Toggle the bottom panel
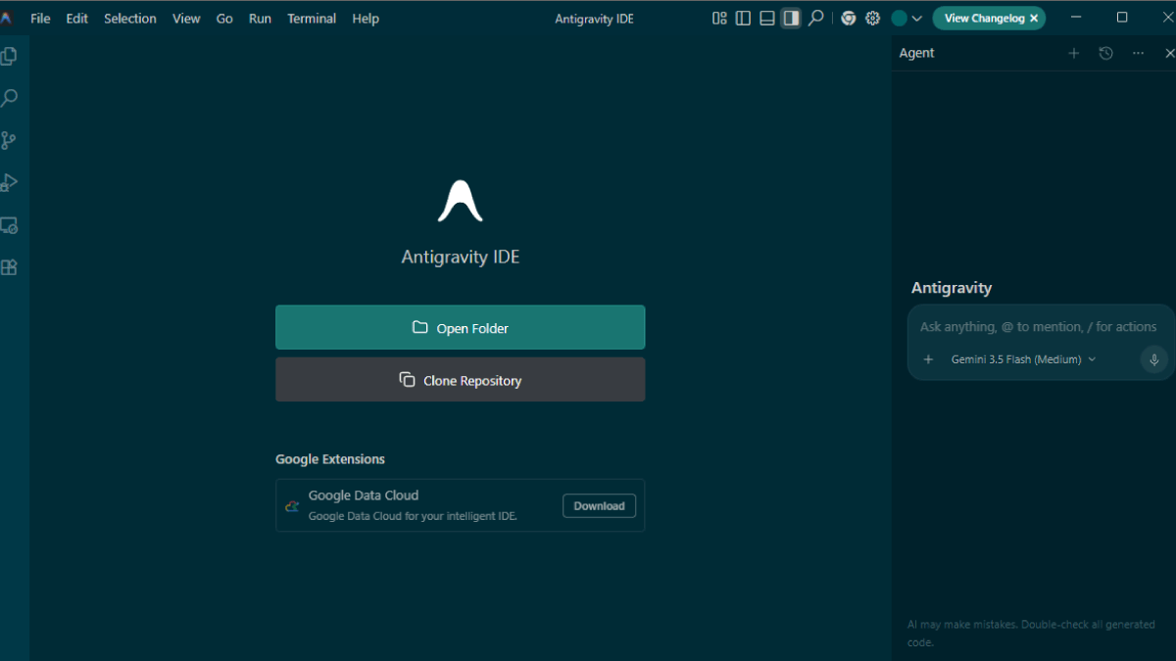This screenshot has width=1176, height=661. (x=767, y=19)
